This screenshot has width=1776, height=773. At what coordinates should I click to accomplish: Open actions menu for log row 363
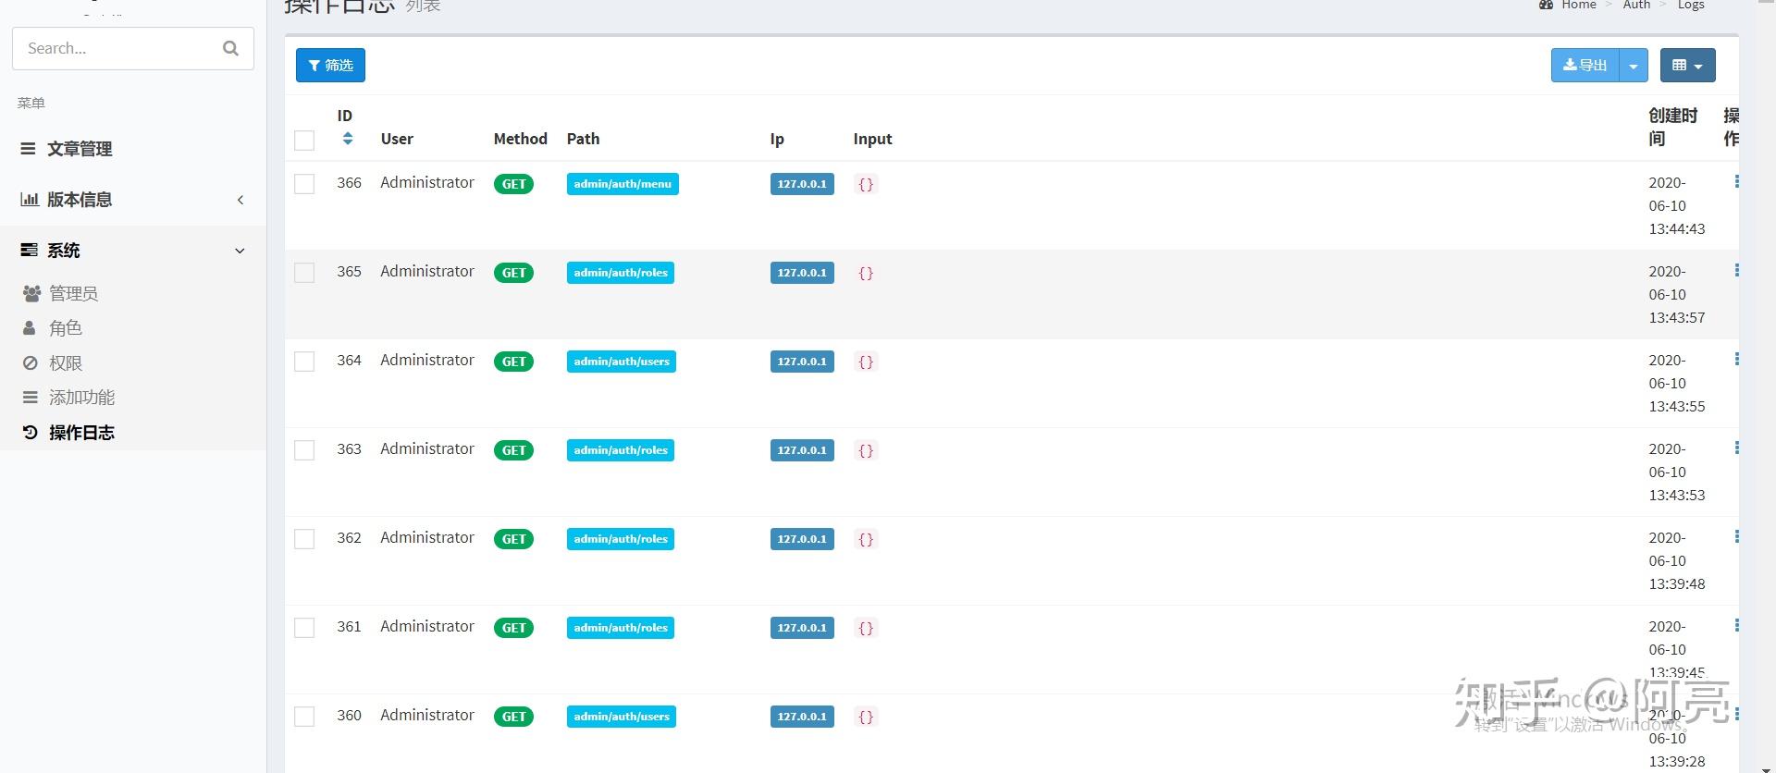point(1736,448)
